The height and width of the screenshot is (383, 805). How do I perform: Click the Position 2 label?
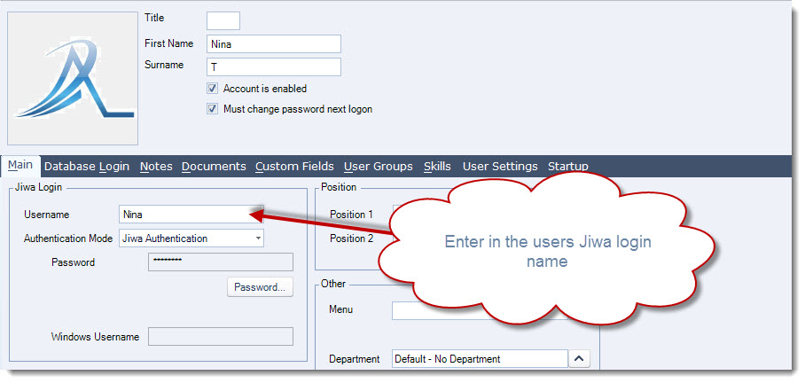tap(351, 238)
